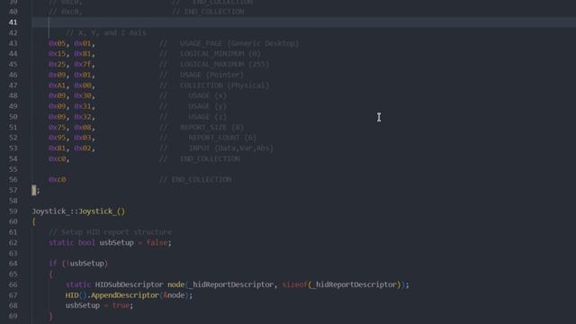Click usbSetup in the static bool declaration
576x324 pixels.
tap(116, 243)
